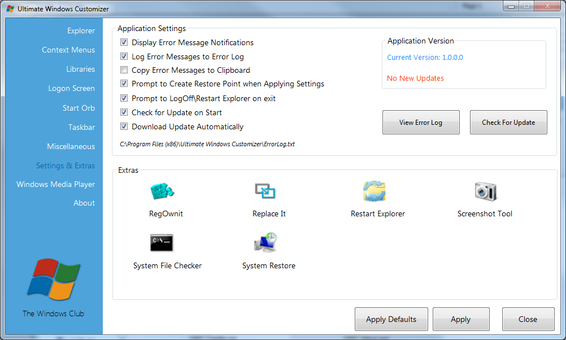
Task: Go to the Libraries section
Action: pos(81,69)
